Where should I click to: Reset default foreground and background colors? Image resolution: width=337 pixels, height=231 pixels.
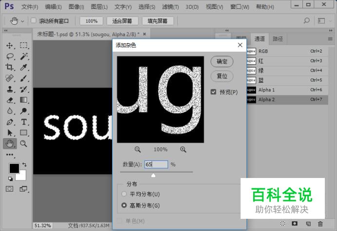[10, 178]
